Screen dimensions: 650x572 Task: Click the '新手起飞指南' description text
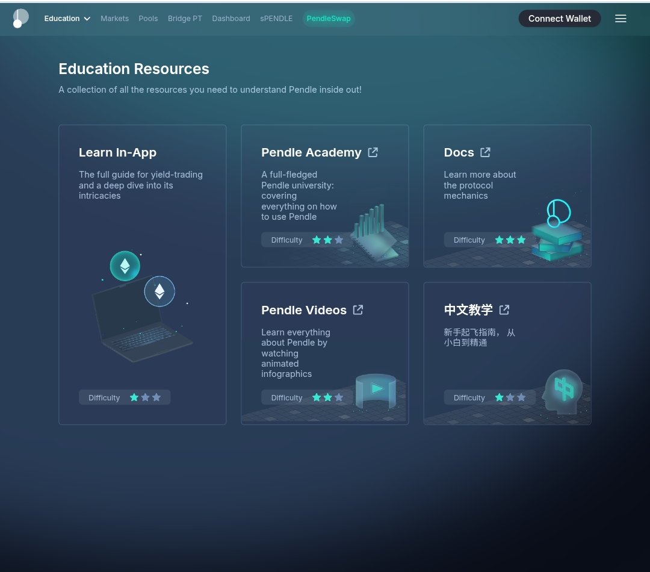[x=479, y=337]
